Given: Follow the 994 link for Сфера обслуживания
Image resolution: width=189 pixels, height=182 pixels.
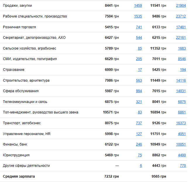Looking at the screenshot, I should click(139, 91).
